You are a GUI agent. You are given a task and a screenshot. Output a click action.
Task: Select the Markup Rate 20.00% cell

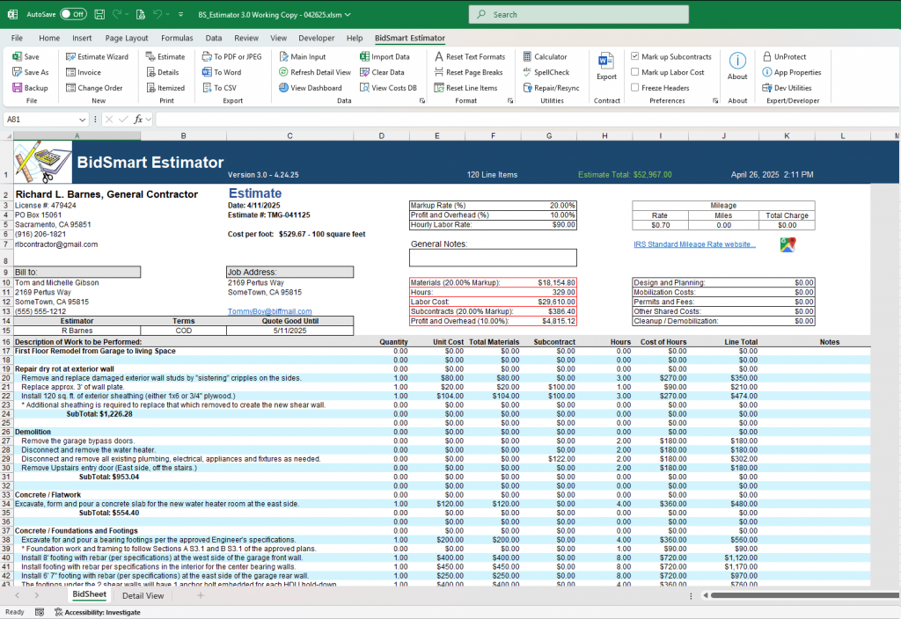(x=549, y=206)
